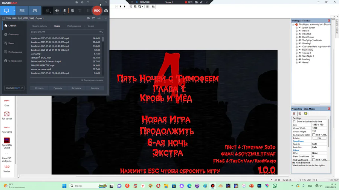Image resolution: width=339 pixels, height=190 pixels.
Task: Open Bandicam output folder icon in title bar
Action: pos(77,2)
